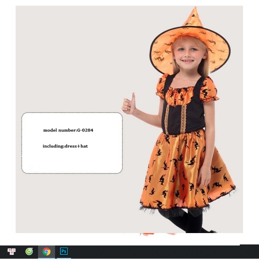The image size is (259, 259).
Task: Click the green circular app taskbar icon
Action: (x=29, y=252)
